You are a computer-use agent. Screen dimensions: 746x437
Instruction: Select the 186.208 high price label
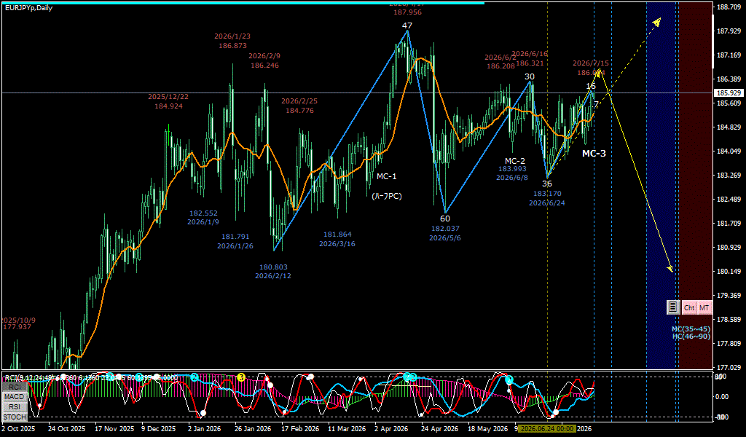point(501,66)
